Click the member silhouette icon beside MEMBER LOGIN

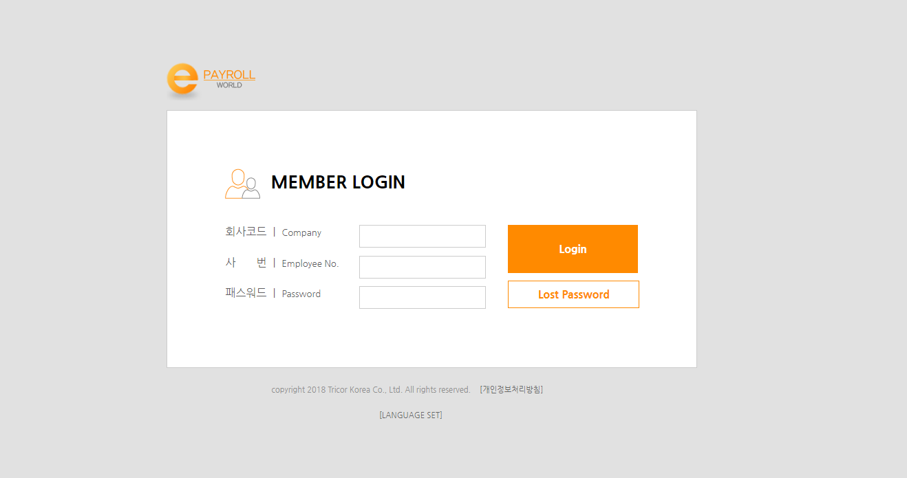[x=242, y=184]
